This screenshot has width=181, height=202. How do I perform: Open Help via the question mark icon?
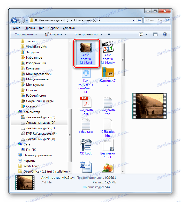(165, 34)
